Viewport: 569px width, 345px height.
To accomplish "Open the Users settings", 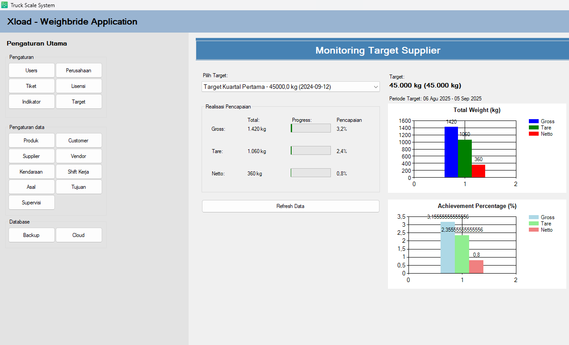I will pos(32,71).
